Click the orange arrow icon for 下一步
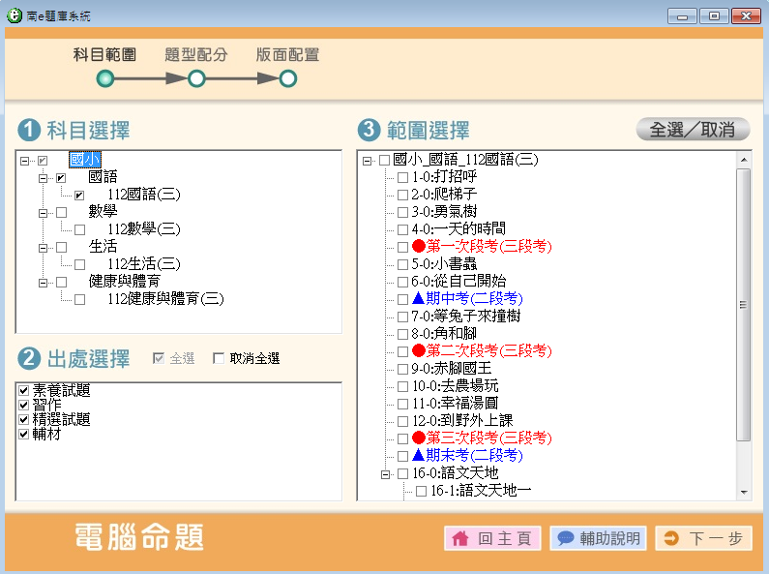769x574 pixels. 671,538
